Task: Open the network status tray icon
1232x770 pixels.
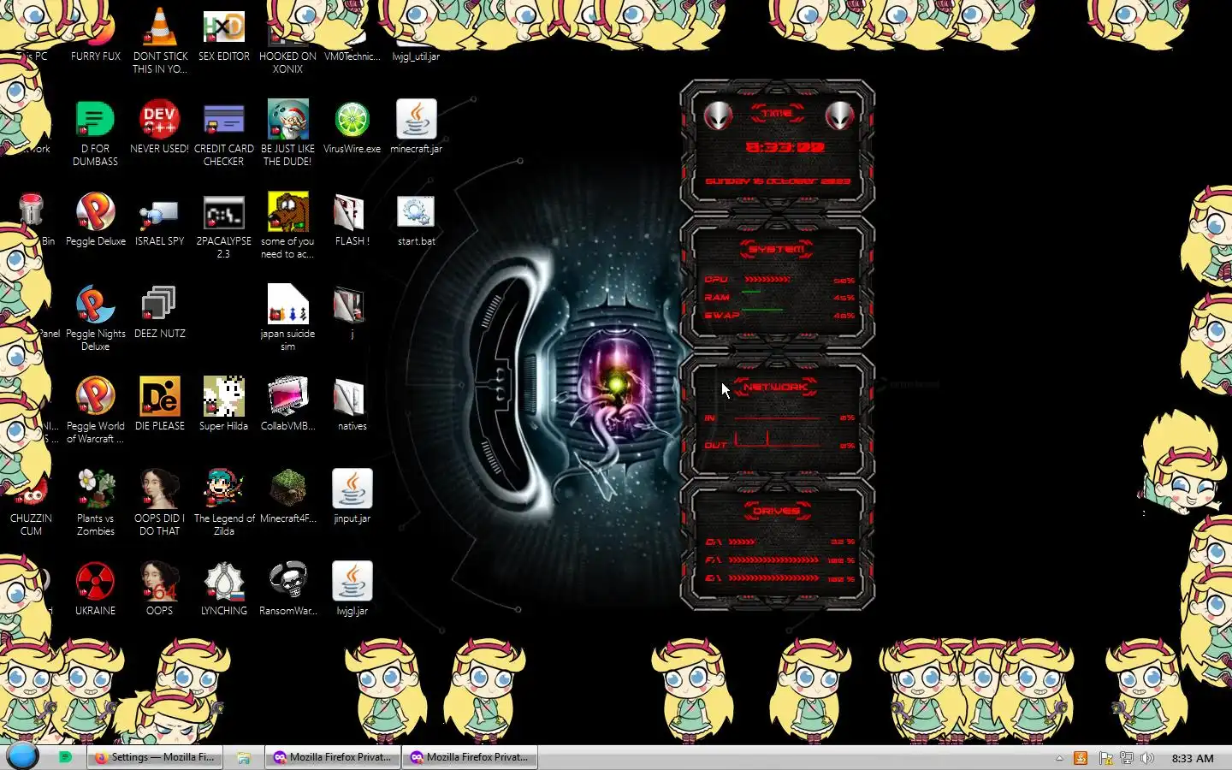Action: coord(1127,758)
